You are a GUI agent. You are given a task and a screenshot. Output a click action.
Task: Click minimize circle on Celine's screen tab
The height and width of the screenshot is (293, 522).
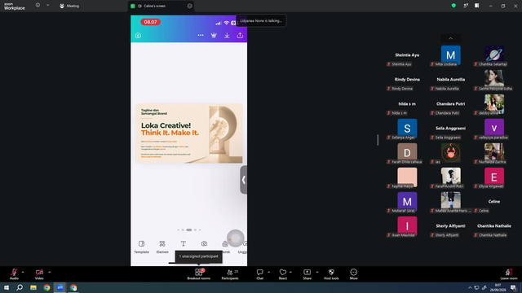pyautogui.click(x=190, y=6)
